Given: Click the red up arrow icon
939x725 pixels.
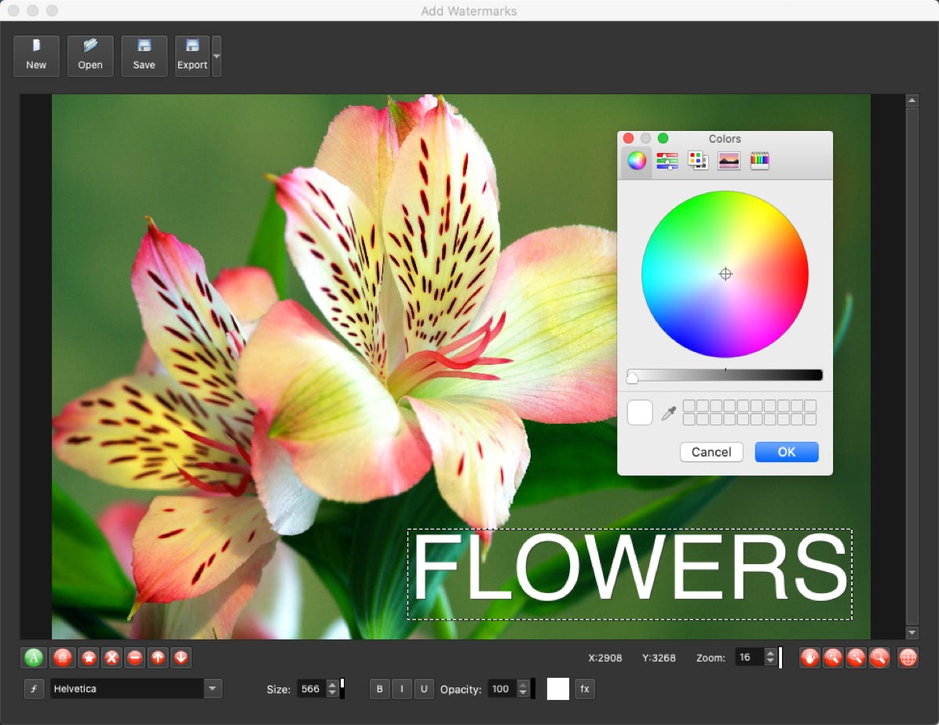Looking at the screenshot, I should pos(158,658).
